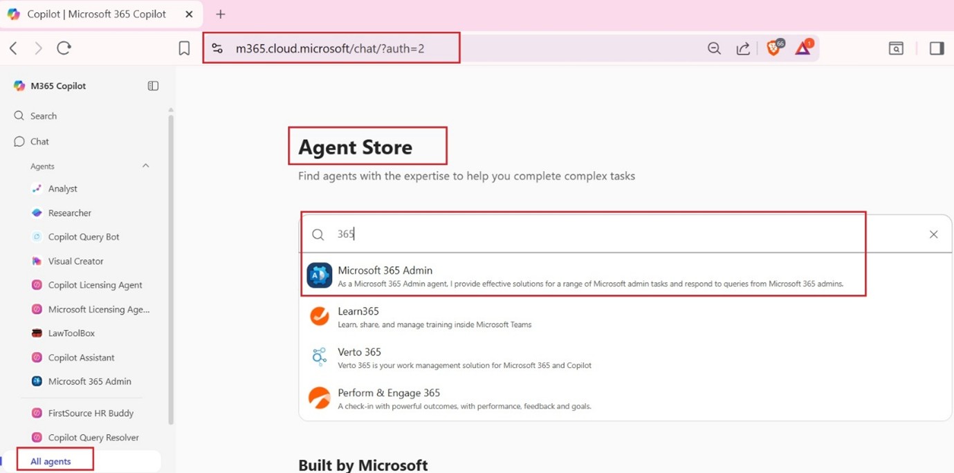This screenshot has height=473, width=954.
Task: Open Brave Shields lion icon
Action: pos(774,48)
